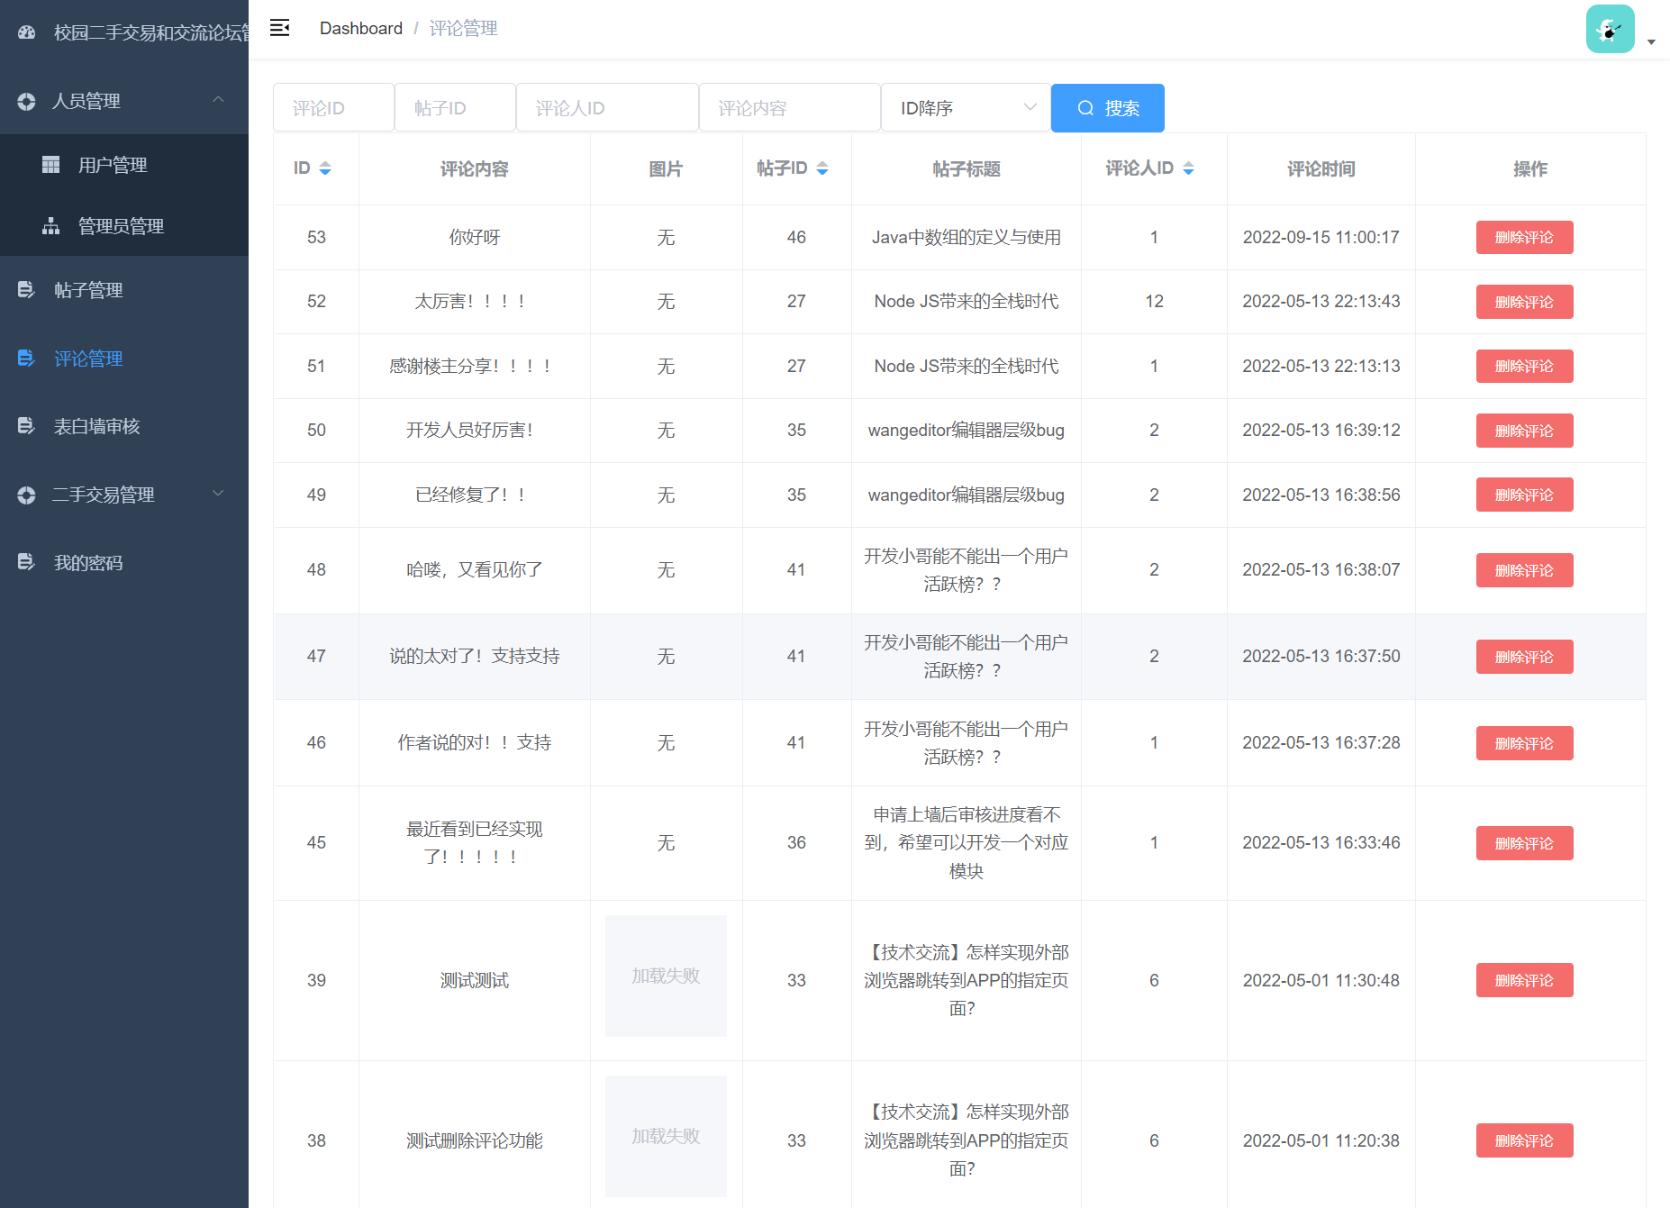Focus the 评论人ID input field

pos(607,108)
